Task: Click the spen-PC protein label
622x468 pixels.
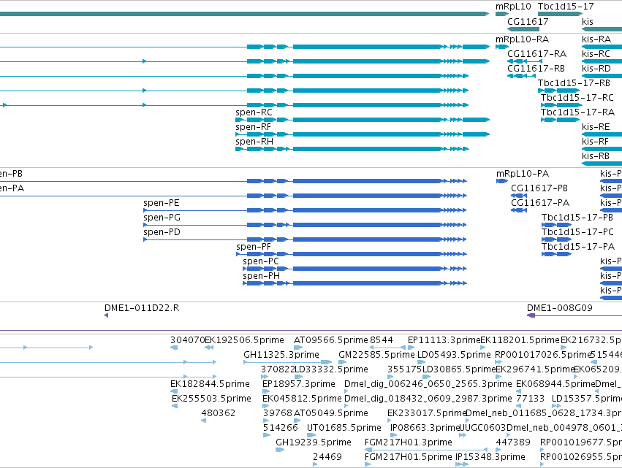Action: pos(261,261)
